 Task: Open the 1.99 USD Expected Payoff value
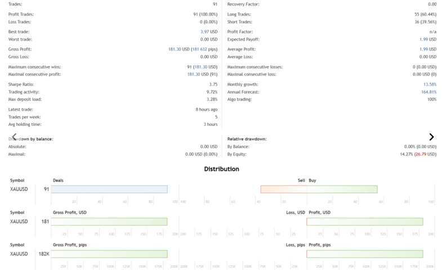428,39
